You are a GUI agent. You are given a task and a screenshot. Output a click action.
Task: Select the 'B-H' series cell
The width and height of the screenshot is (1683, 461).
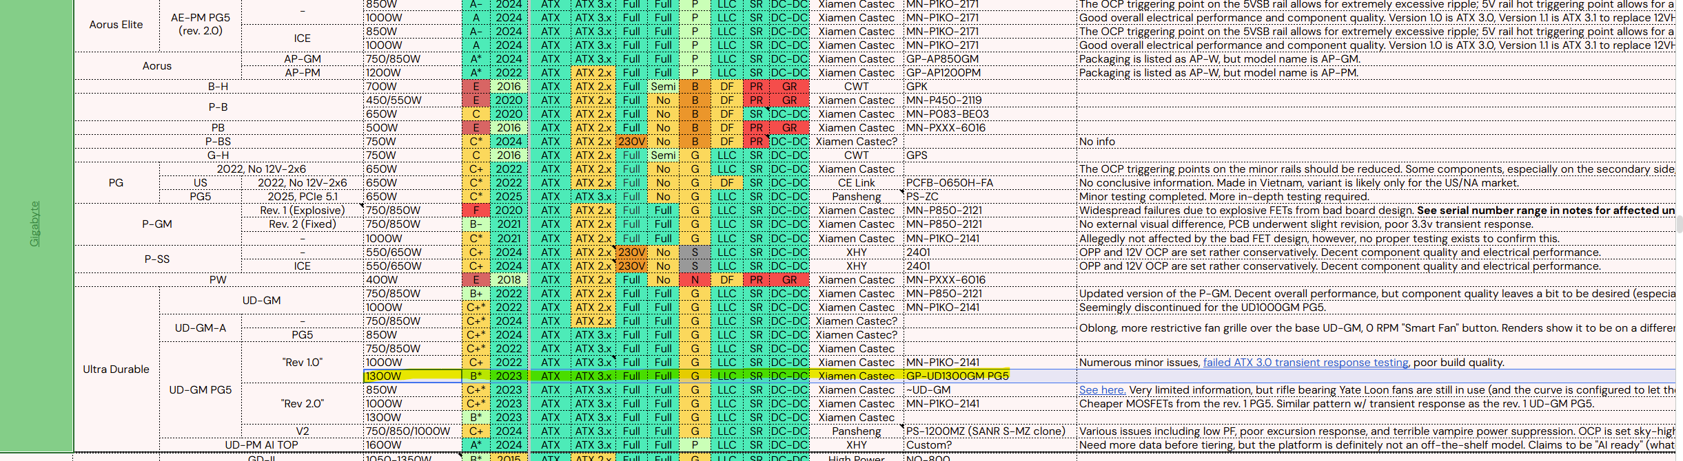(x=218, y=87)
